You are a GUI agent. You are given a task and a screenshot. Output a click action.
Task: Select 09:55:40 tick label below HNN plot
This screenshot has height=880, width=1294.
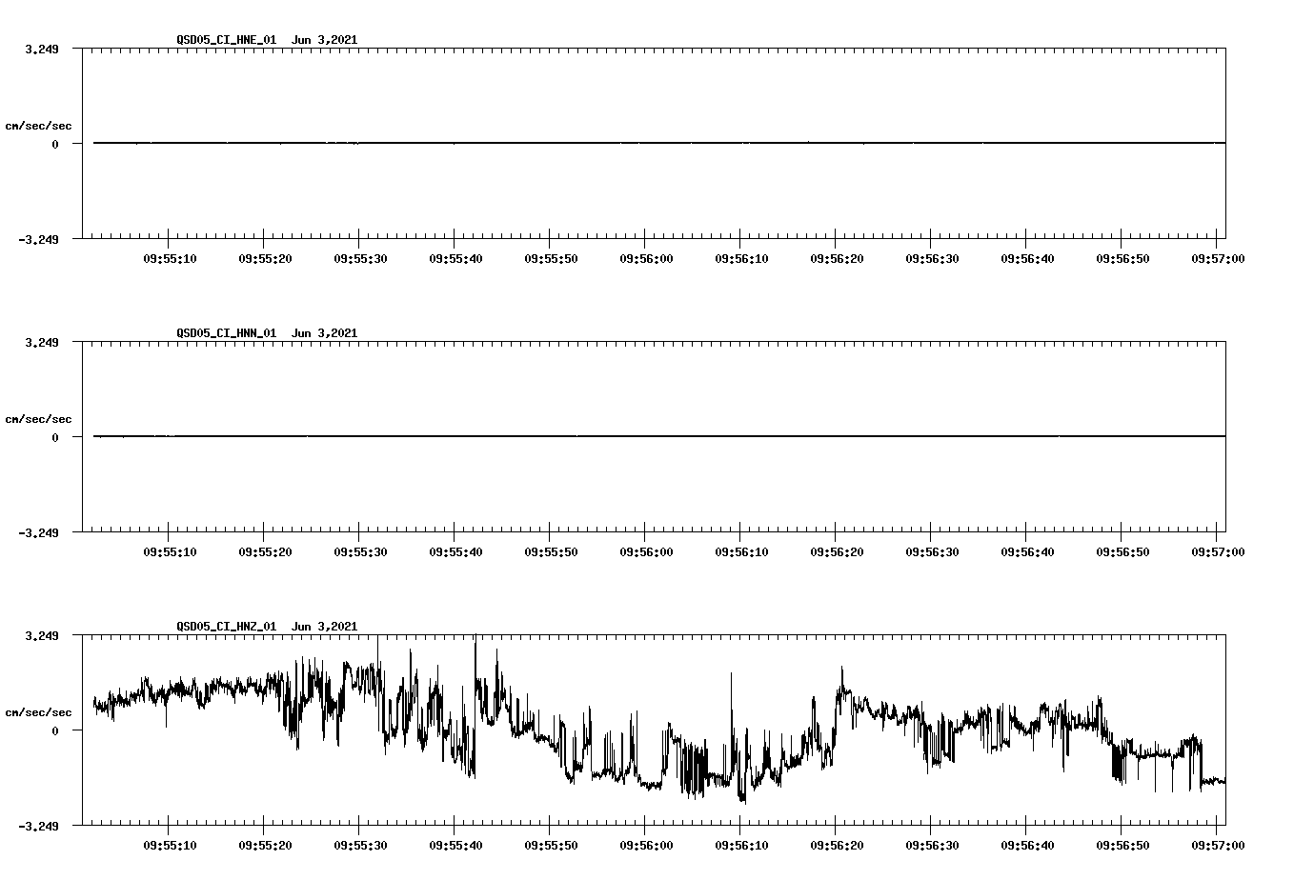click(455, 551)
